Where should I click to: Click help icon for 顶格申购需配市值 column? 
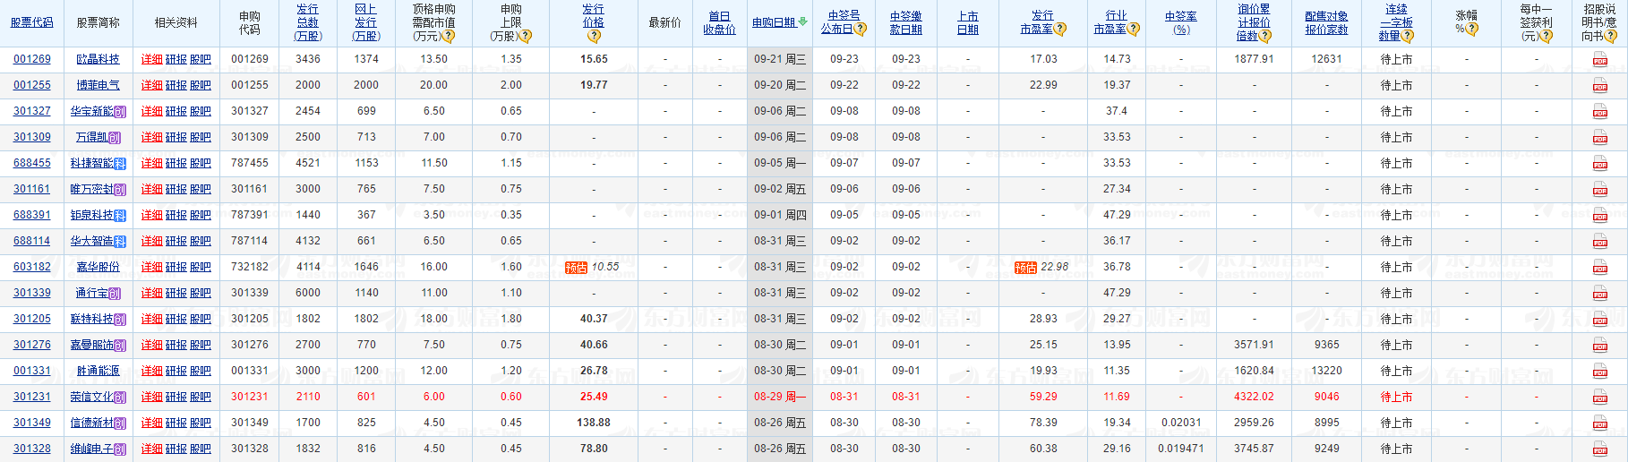click(449, 37)
